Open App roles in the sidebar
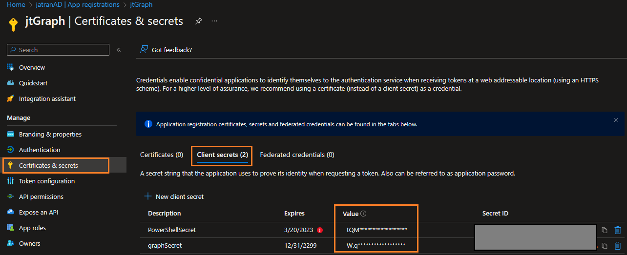The image size is (627, 255). (x=32, y=228)
